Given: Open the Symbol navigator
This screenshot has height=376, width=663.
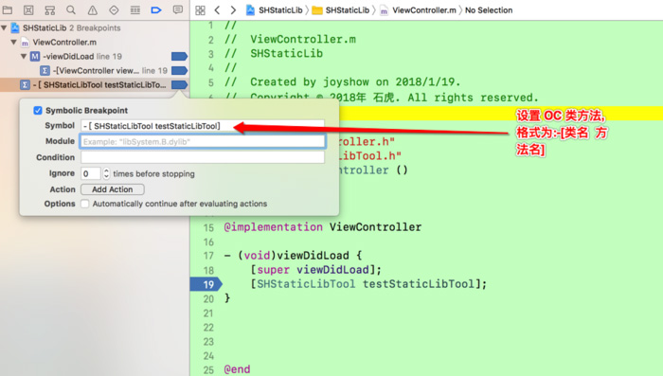Looking at the screenshot, I should click(50, 9).
